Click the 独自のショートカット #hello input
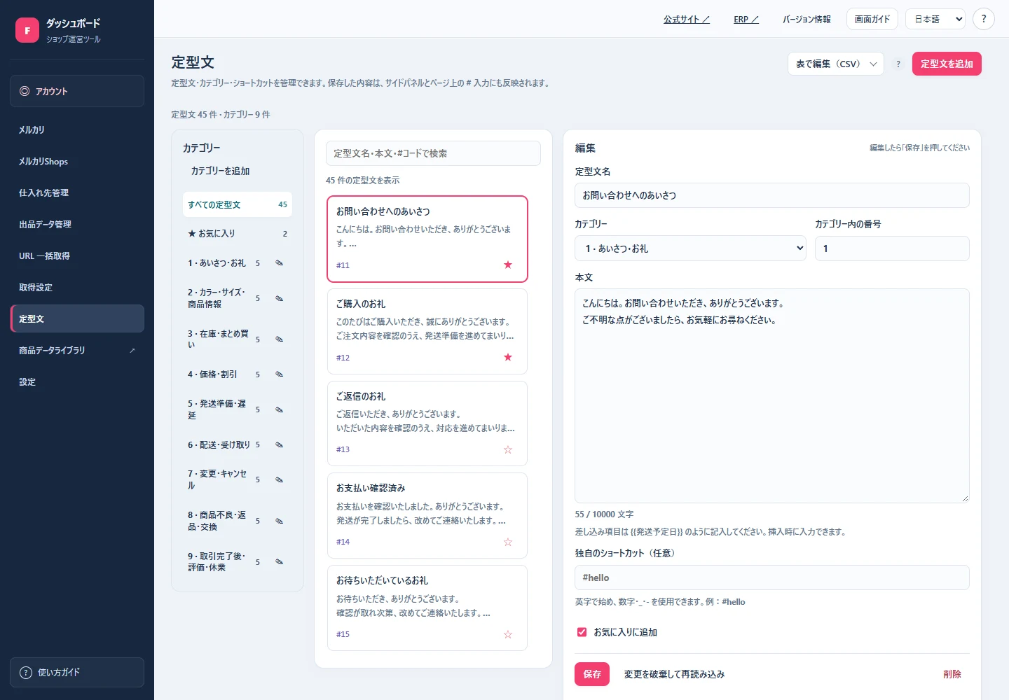Screen dimensions: 1009x700 coord(772,577)
